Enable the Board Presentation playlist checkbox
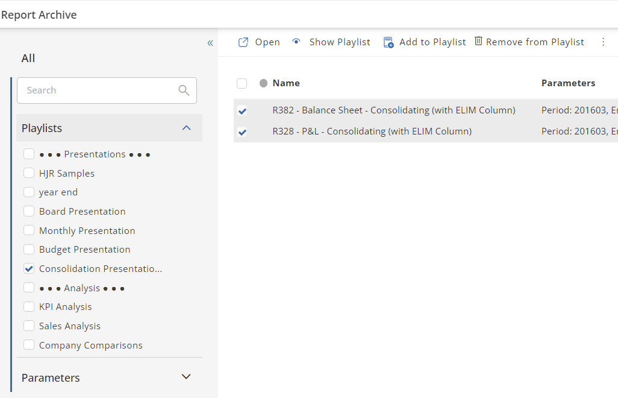This screenshot has width=618, height=398. pos(29,212)
